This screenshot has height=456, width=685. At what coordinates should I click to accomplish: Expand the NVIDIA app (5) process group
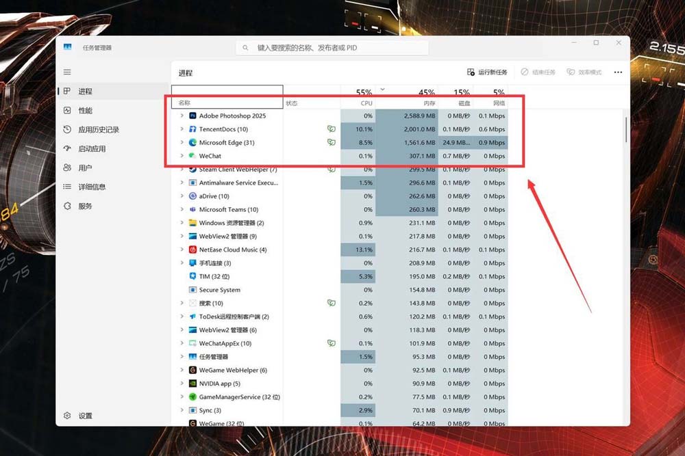(182, 384)
